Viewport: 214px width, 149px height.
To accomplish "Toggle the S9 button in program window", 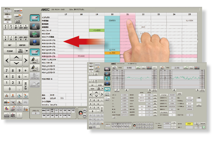I will click(56, 115).
